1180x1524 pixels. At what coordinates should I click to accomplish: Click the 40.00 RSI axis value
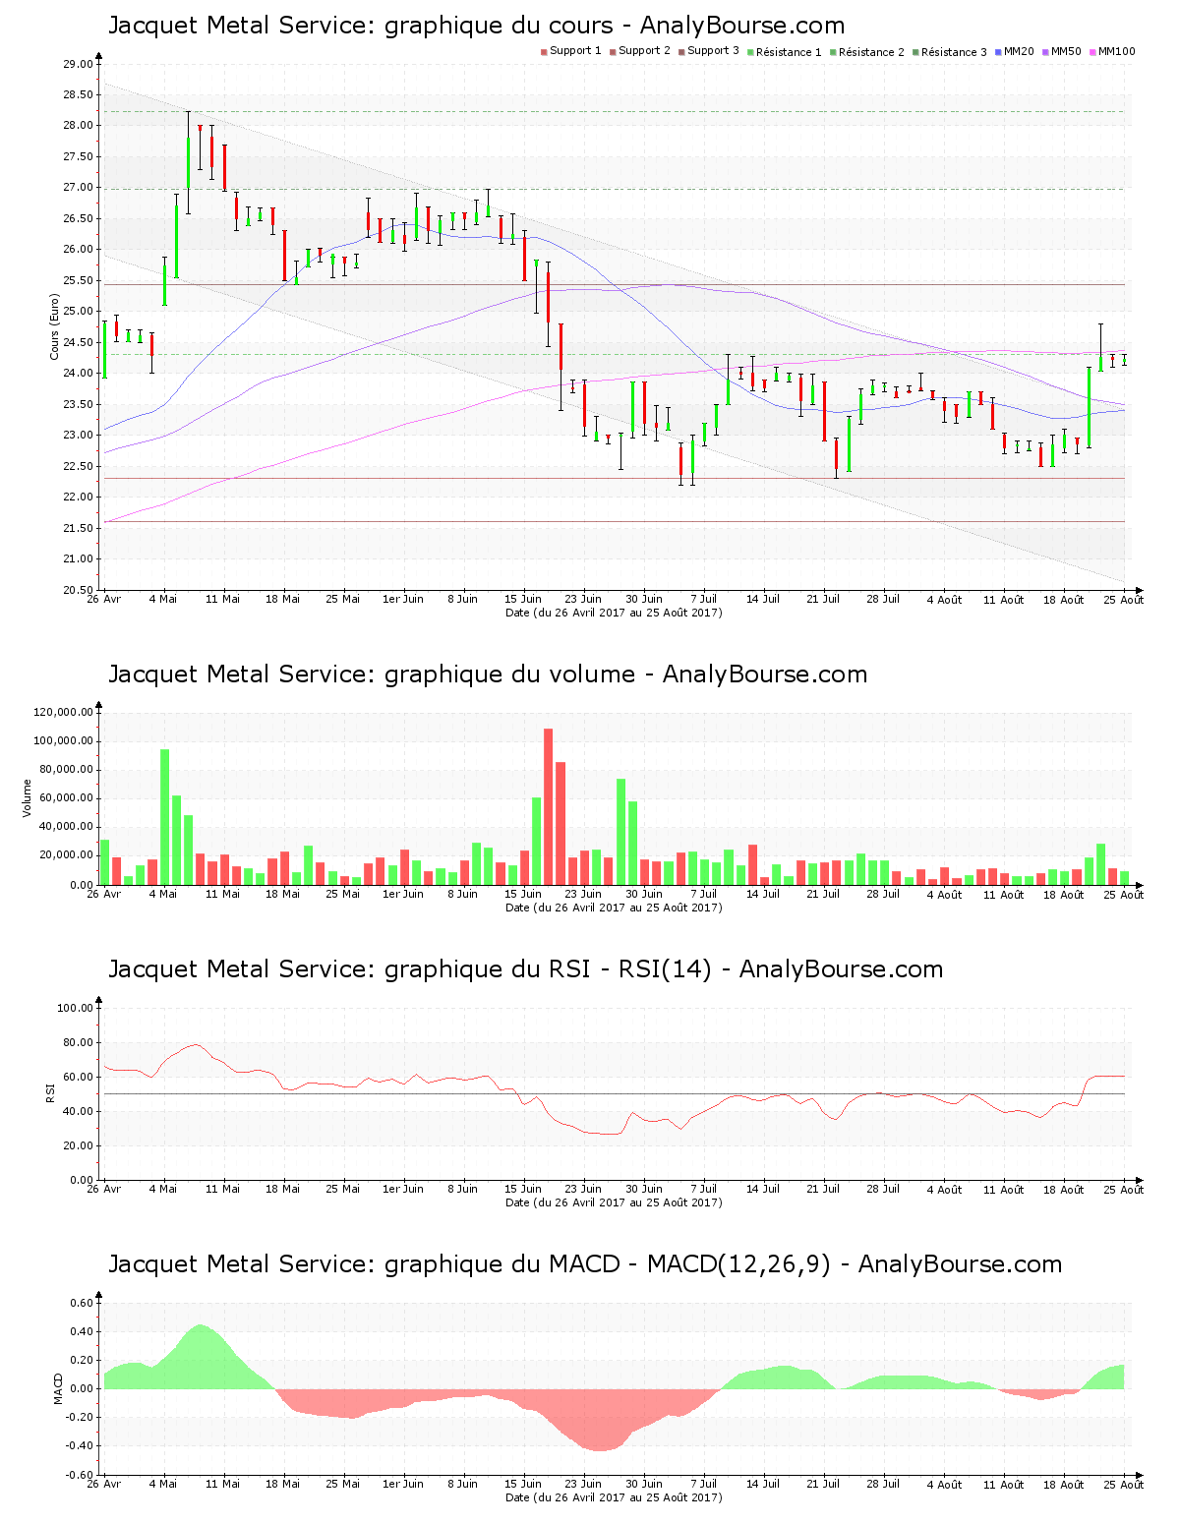[x=79, y=1111]
